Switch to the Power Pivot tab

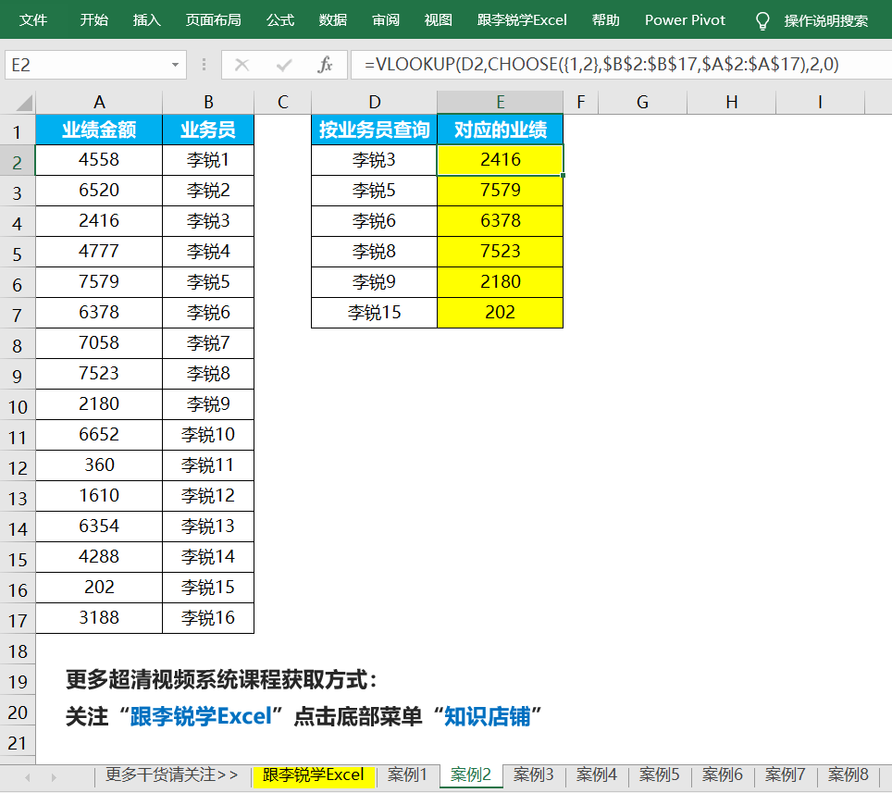(x=685, y=20)
